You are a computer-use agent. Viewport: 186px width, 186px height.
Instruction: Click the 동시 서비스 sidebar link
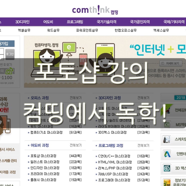coord(7,149)
